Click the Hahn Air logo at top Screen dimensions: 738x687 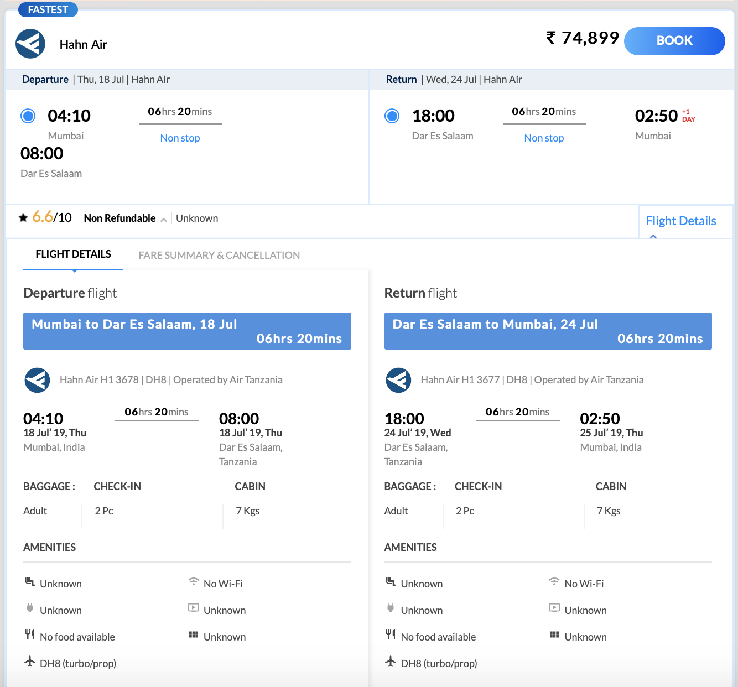click(30, 44)
